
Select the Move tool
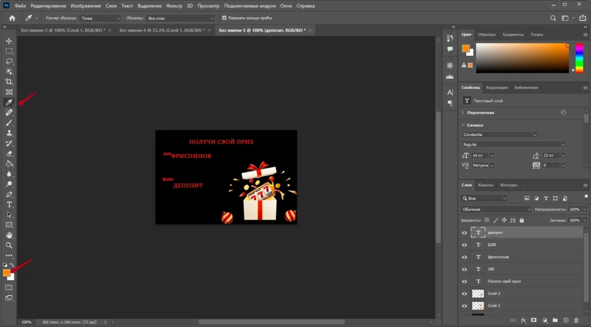[9, 41]
